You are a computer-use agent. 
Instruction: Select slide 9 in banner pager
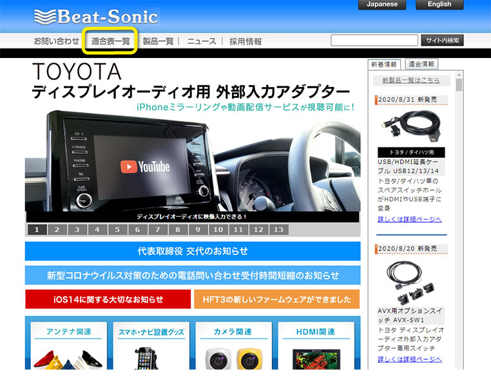point(198,230)
